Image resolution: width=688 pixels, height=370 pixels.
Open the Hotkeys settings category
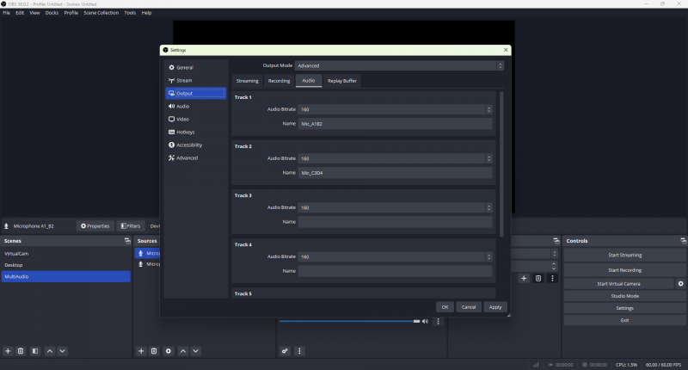pos(196,133)
